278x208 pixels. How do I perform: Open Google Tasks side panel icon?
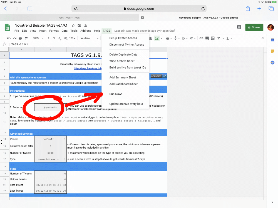[x=272, y=62]
